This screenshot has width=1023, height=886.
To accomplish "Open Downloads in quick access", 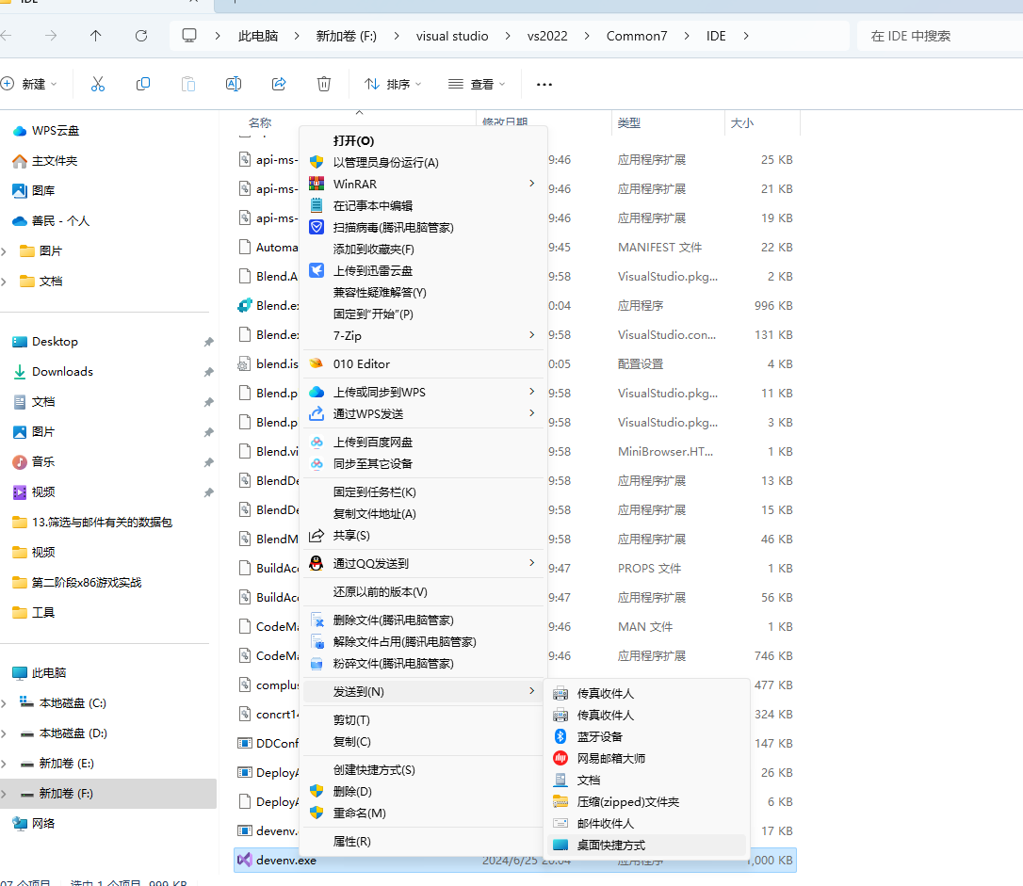I will 62,372.
